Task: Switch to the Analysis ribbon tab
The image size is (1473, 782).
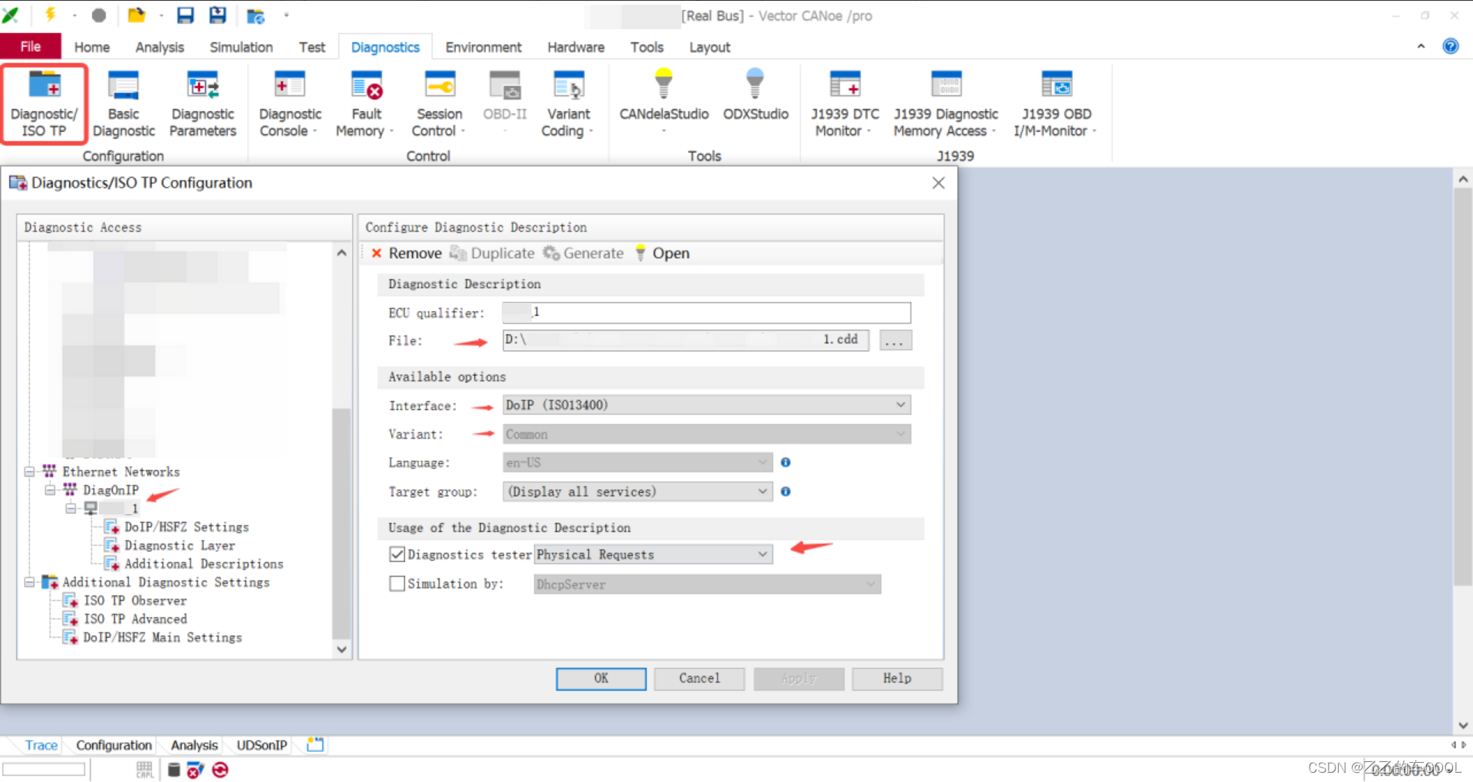Action: click(160, 47)
